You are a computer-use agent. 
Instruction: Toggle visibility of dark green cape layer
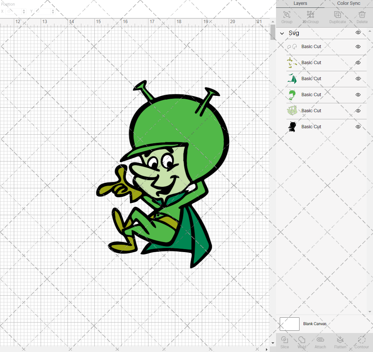[x=358, y=79]
